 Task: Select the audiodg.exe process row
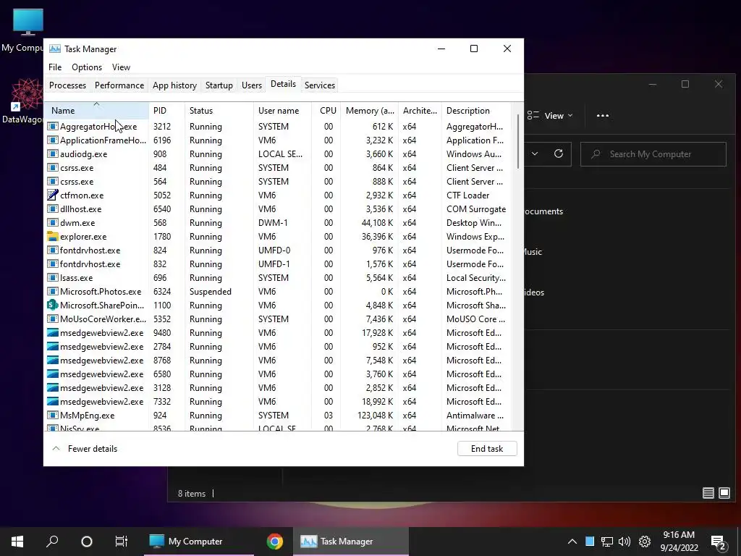pyautogui.click(x=278, y=154)
